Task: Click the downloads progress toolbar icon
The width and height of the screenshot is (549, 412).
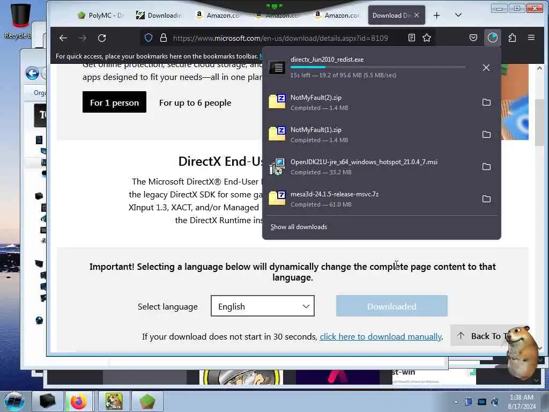Action: coord(493,38)
